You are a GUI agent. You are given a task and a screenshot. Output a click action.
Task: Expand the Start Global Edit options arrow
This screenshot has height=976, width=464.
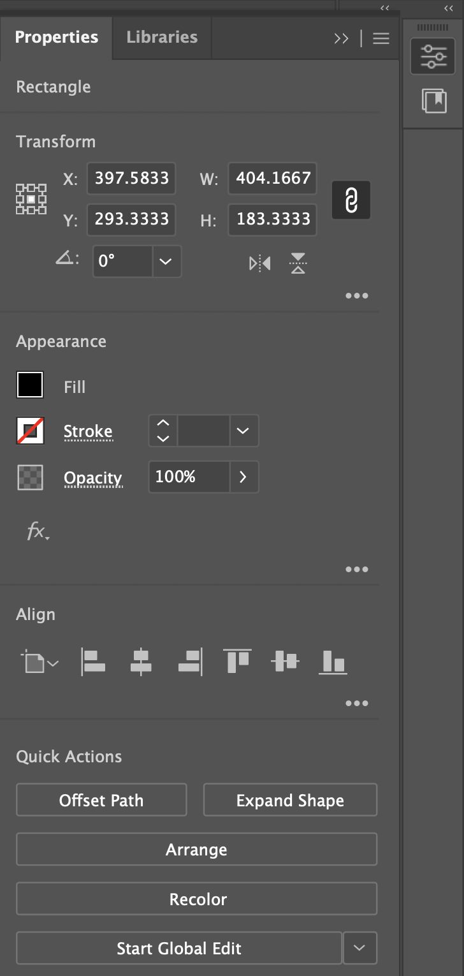(360, 948)
